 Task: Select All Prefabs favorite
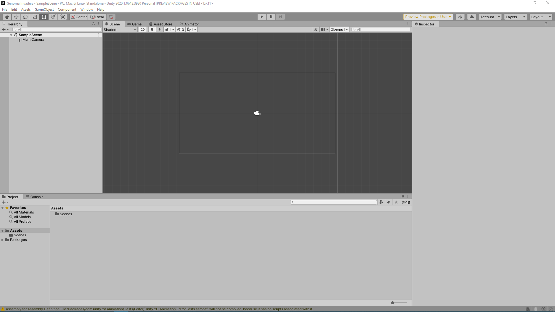click(23, 222)
